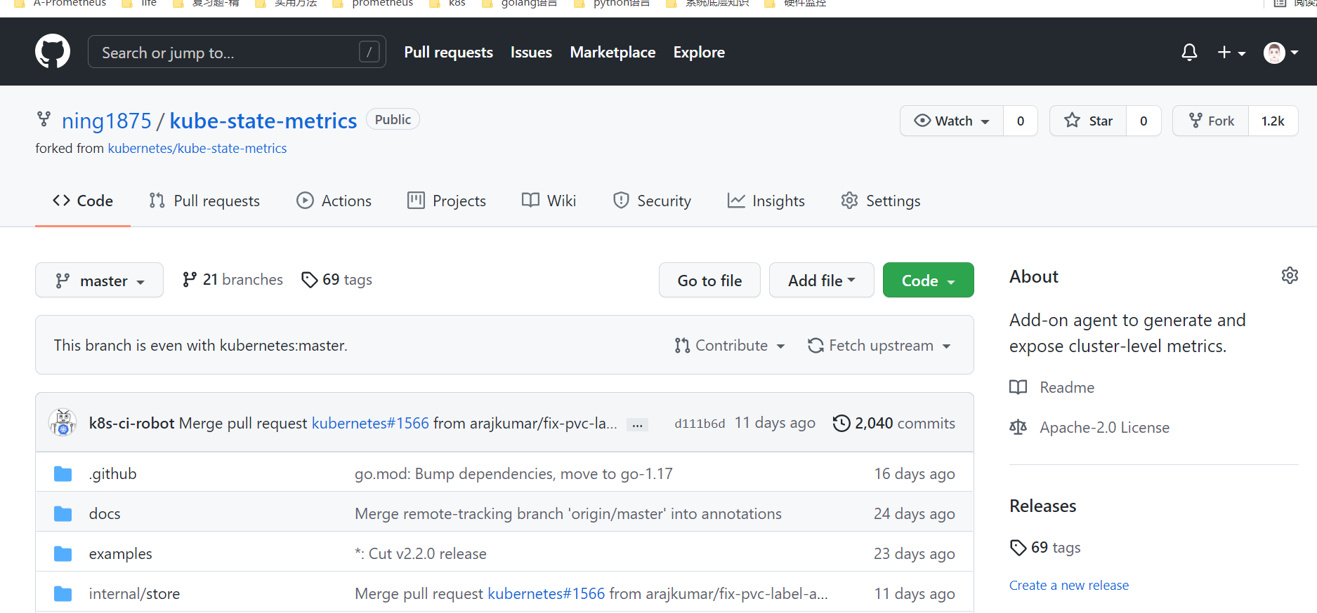Image resolution: width=1317 pixels, height=613 pixels.
Task: Expand the commit message ellipsis button
Action: point(637,425)
